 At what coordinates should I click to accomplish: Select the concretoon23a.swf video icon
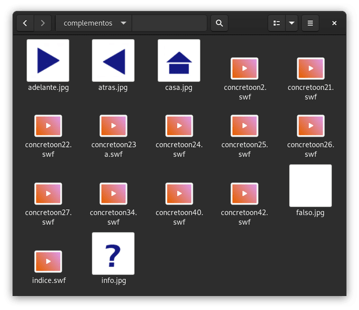(113, 126)
